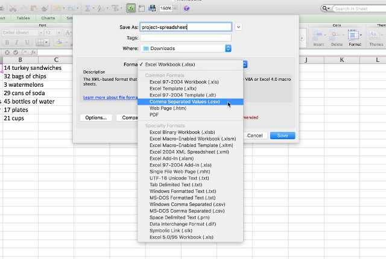This screenshot has height=259, width=386.
Task: Open the Where location popup showing Downloads
Action: tap(186, 48)
